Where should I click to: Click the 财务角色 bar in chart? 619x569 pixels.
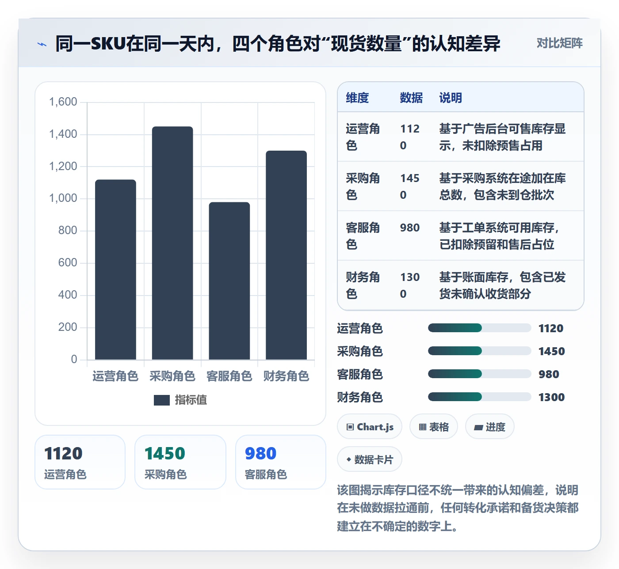286,255
